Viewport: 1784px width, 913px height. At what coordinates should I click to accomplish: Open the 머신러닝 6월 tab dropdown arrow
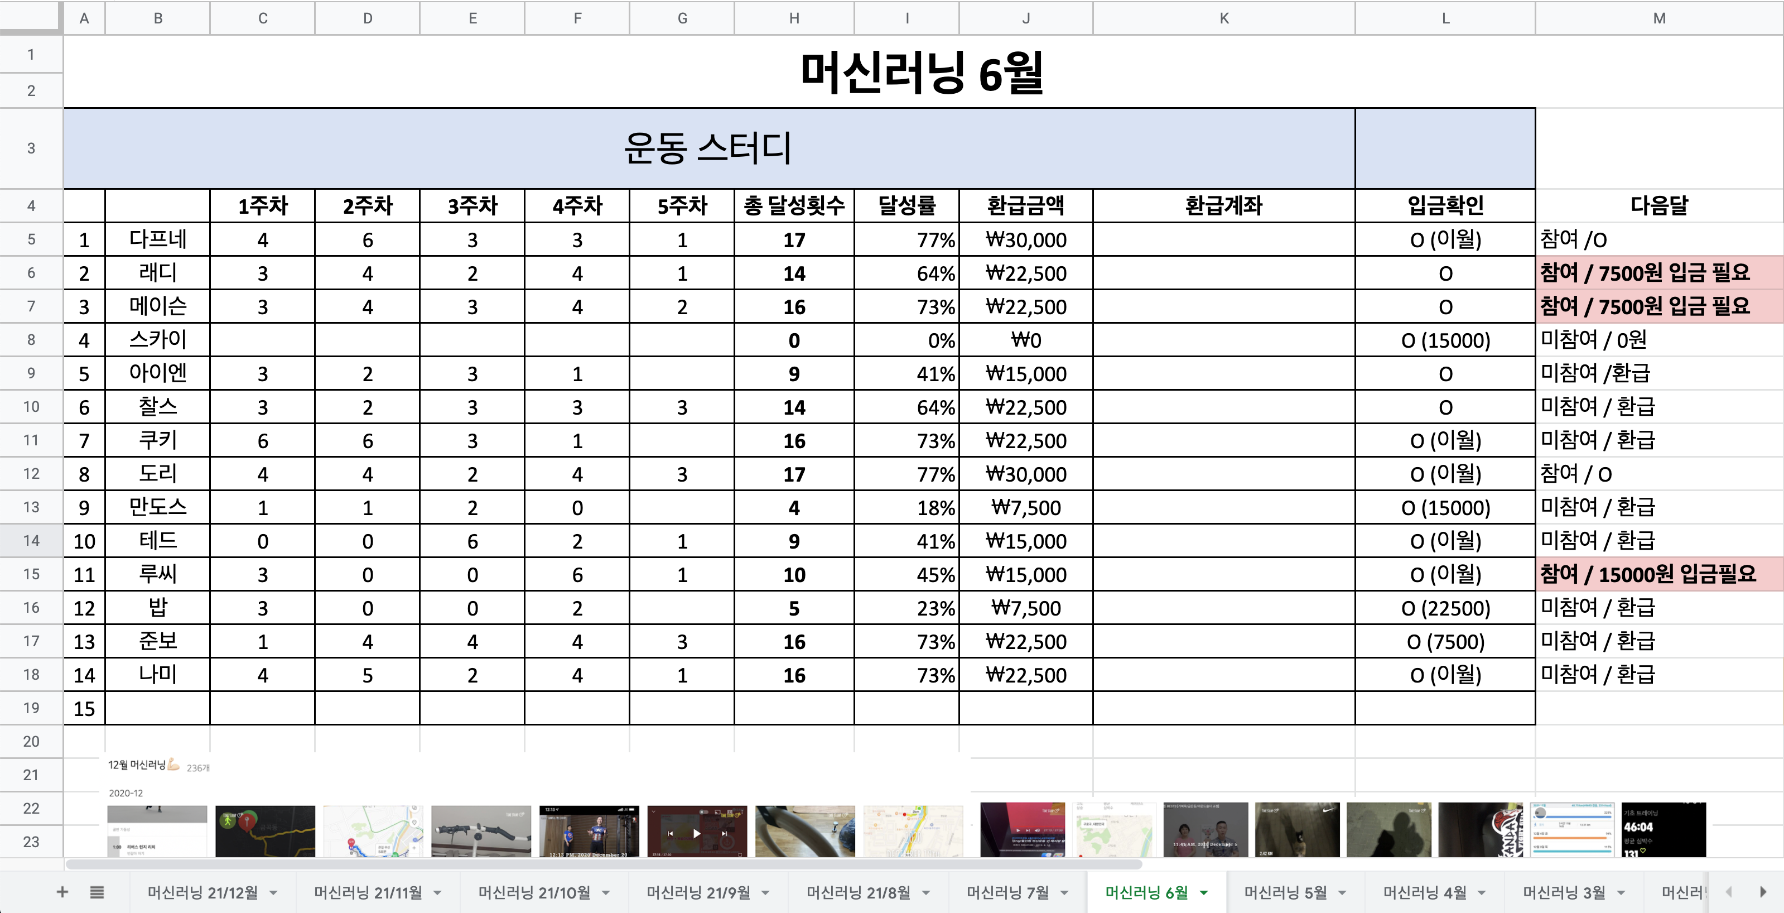1204,893
